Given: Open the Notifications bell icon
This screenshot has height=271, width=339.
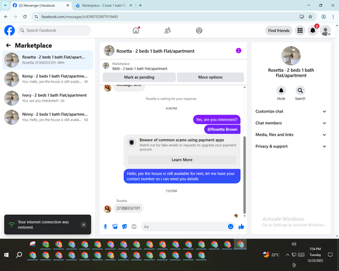Looking at the screenshot, I should (x=313, y=30).
